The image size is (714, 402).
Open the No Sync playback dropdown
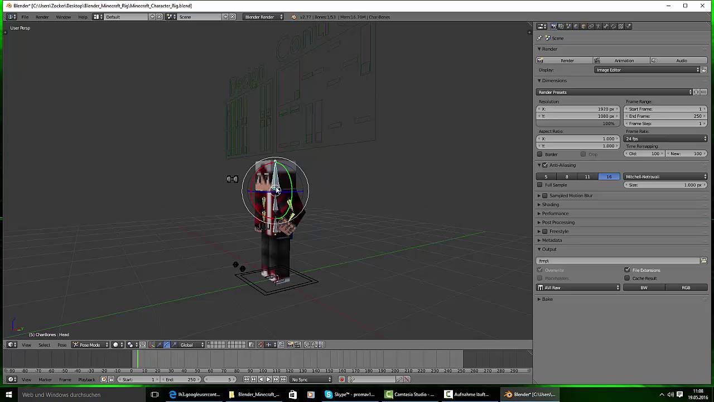point(311,380)
